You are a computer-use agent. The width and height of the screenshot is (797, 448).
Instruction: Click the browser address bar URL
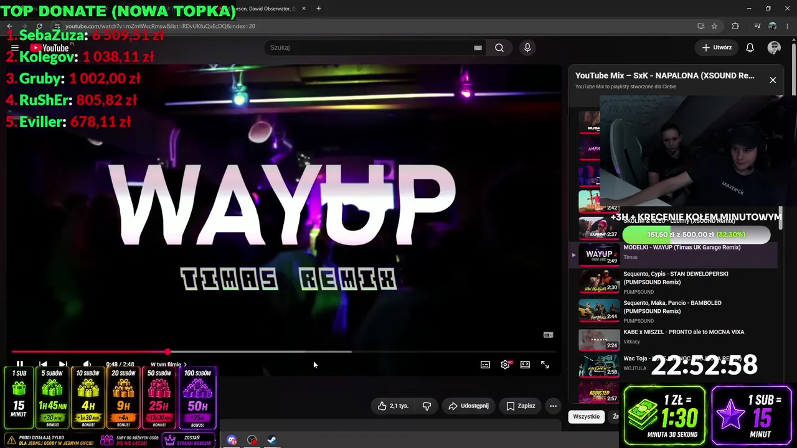tap(160, 26)
